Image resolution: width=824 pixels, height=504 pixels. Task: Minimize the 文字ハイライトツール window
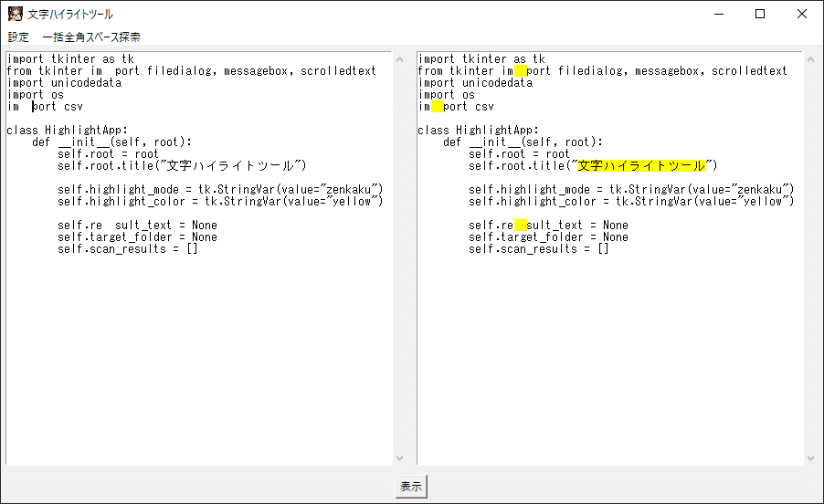click(719, 15)
